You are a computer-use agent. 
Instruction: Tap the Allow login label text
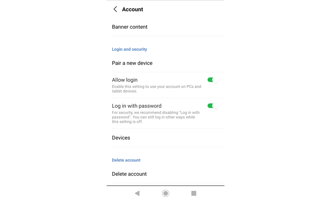(125, 80)
